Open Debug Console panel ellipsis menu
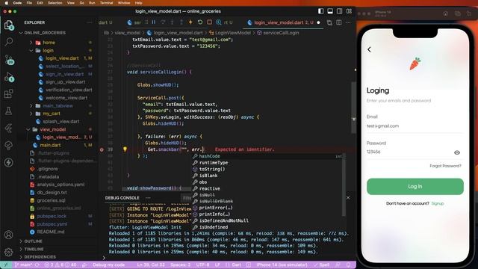478x269 pixels. point(148,197)
